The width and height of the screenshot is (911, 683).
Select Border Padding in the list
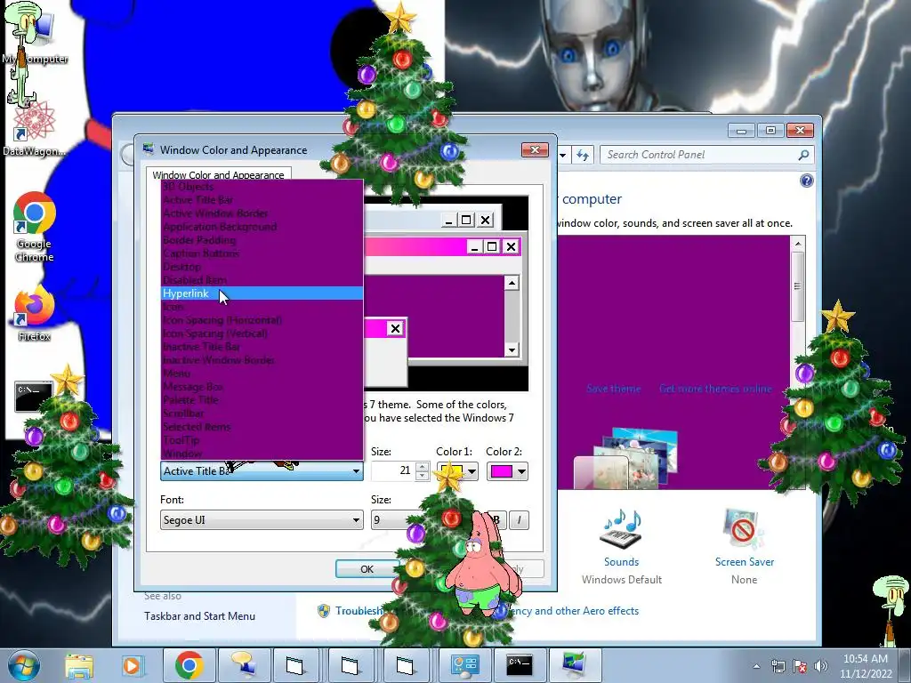click(262, 240)
